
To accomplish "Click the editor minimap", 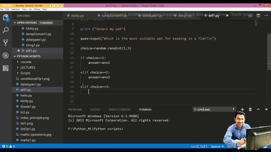I will [x=260, y=23].
